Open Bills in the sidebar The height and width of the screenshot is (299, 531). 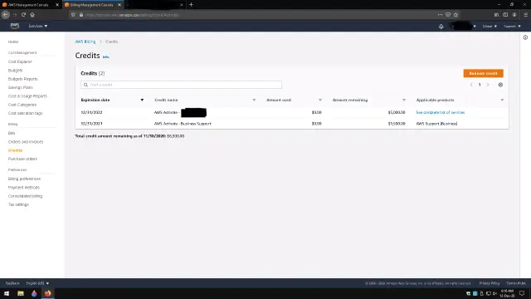coord(12,133)
